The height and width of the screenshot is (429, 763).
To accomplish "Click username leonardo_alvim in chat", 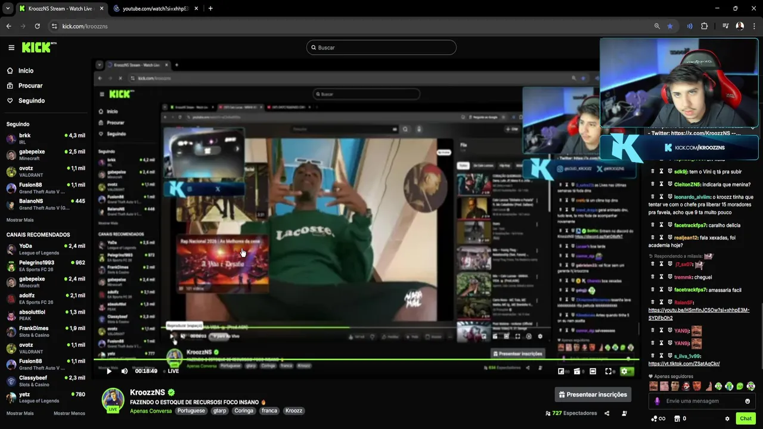I will click(692, 197).
